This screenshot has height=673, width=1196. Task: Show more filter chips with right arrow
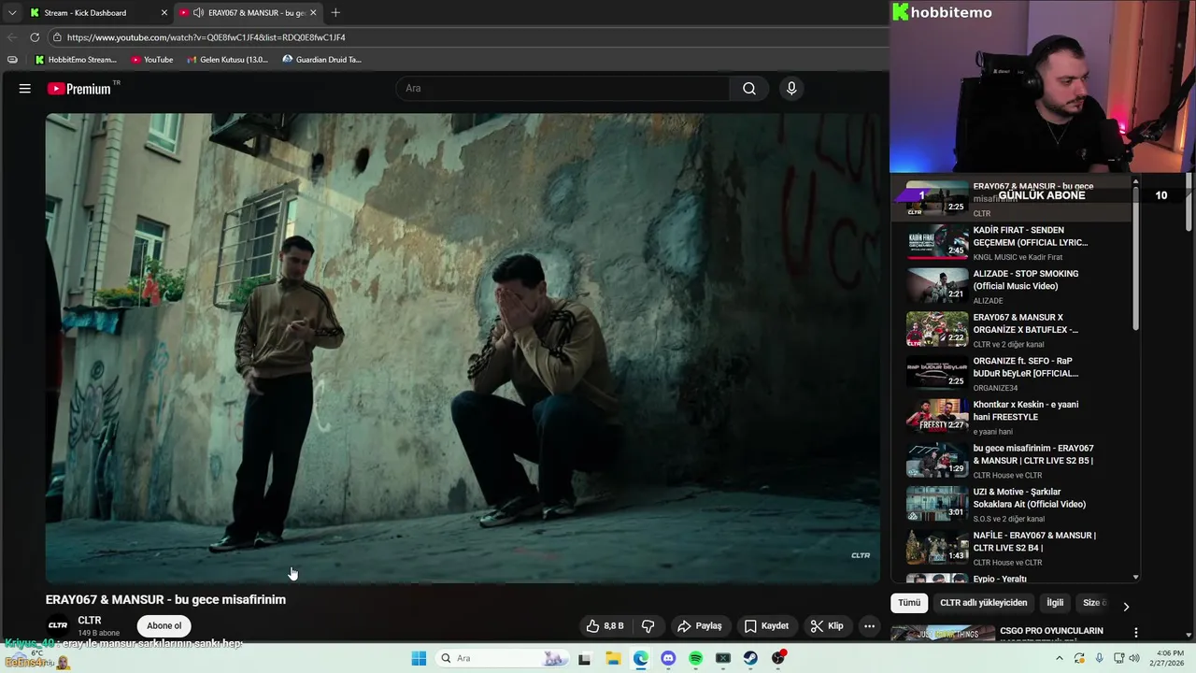click(1126, 606)
